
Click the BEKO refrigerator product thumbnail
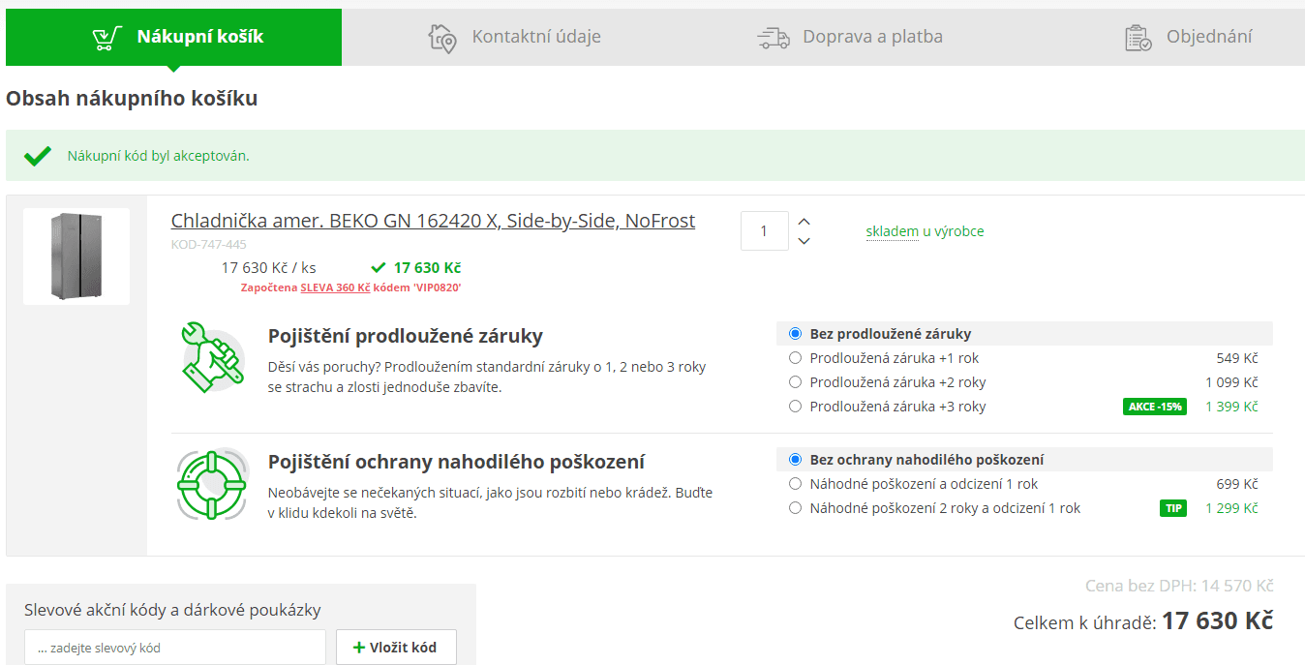(x=76, y=257)
